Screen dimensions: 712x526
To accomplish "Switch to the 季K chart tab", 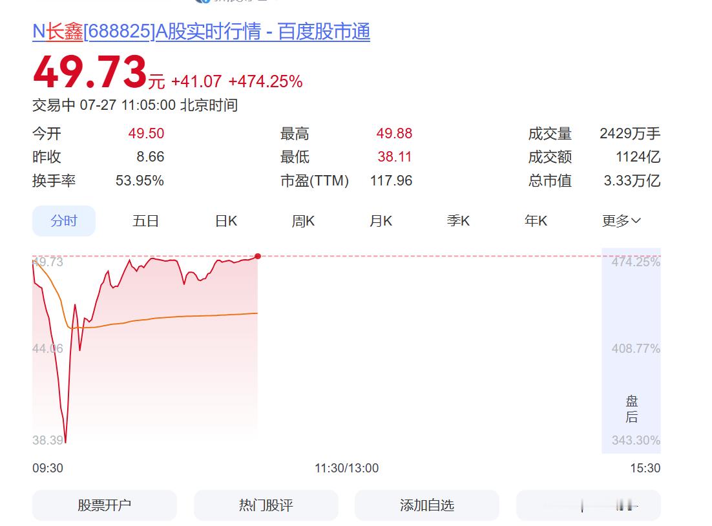I will [458, 221].
